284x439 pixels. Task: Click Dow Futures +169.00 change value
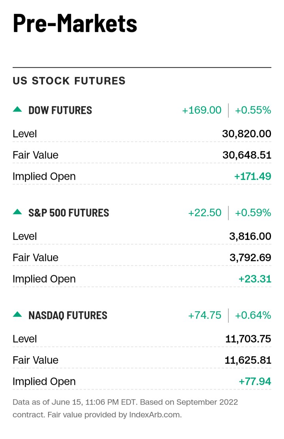[202, 110]
